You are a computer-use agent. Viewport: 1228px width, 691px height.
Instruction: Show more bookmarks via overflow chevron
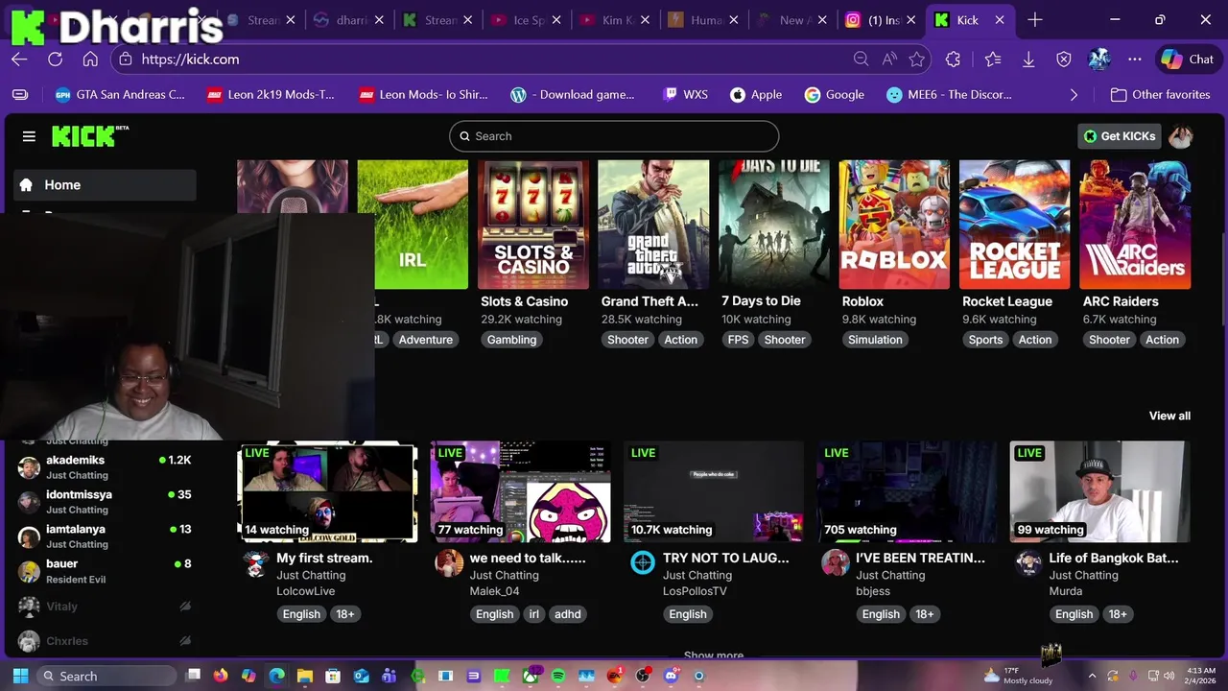coord(1074,95)
